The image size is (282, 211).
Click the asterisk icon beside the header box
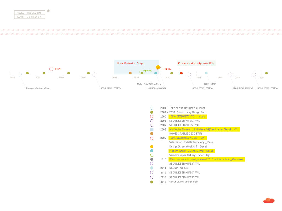[x=48, y=11]
